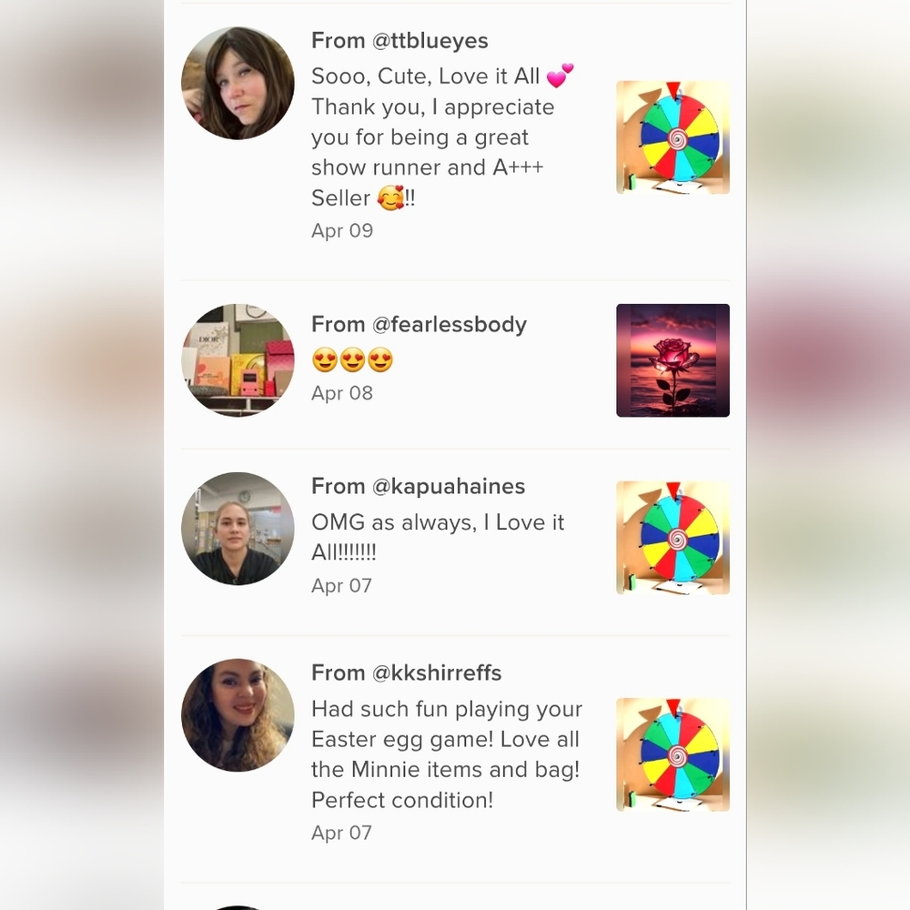The image size is (910, 910).
Task: Click the username From @fearlessbody
Action: pos(419,325)
